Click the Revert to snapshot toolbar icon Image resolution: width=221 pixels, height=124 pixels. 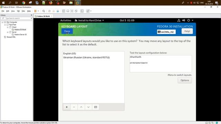pos(54,11)
